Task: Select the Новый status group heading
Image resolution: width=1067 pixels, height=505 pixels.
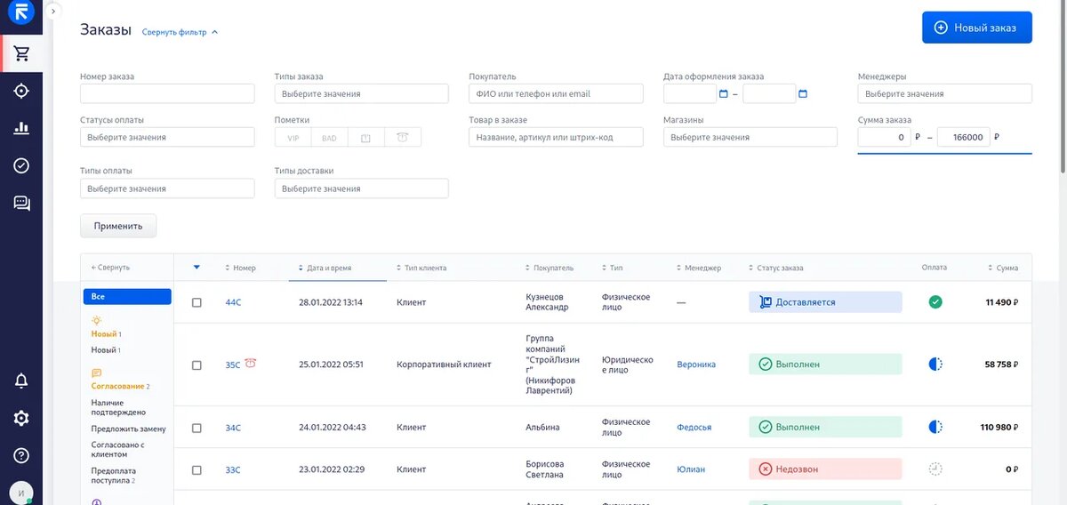Action: pyautogui.click(x=104, y=334)
